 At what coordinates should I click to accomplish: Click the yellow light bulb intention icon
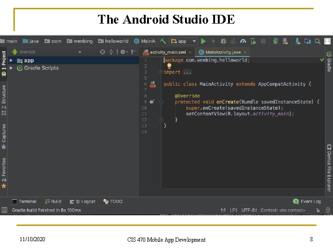(169, 66)
